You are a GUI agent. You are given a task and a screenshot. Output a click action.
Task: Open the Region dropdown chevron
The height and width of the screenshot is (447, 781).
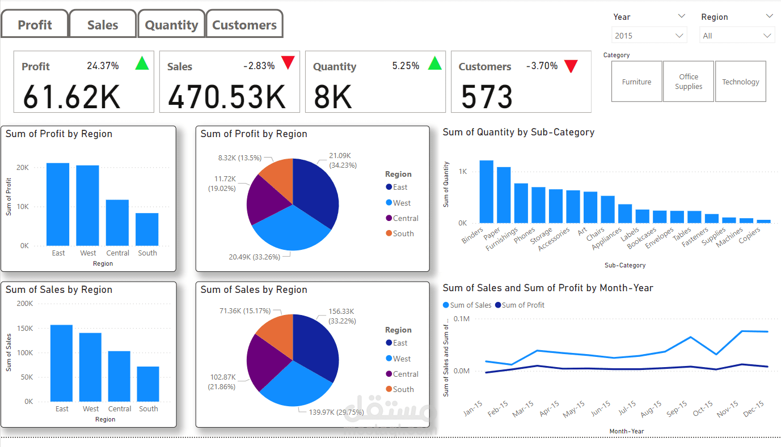[770, 16]
